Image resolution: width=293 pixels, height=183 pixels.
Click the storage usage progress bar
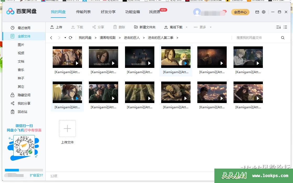click(x=24, y=170)
